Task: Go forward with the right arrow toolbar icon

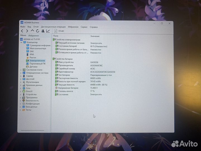Action: pyautogui.click(x=27, y=31)
